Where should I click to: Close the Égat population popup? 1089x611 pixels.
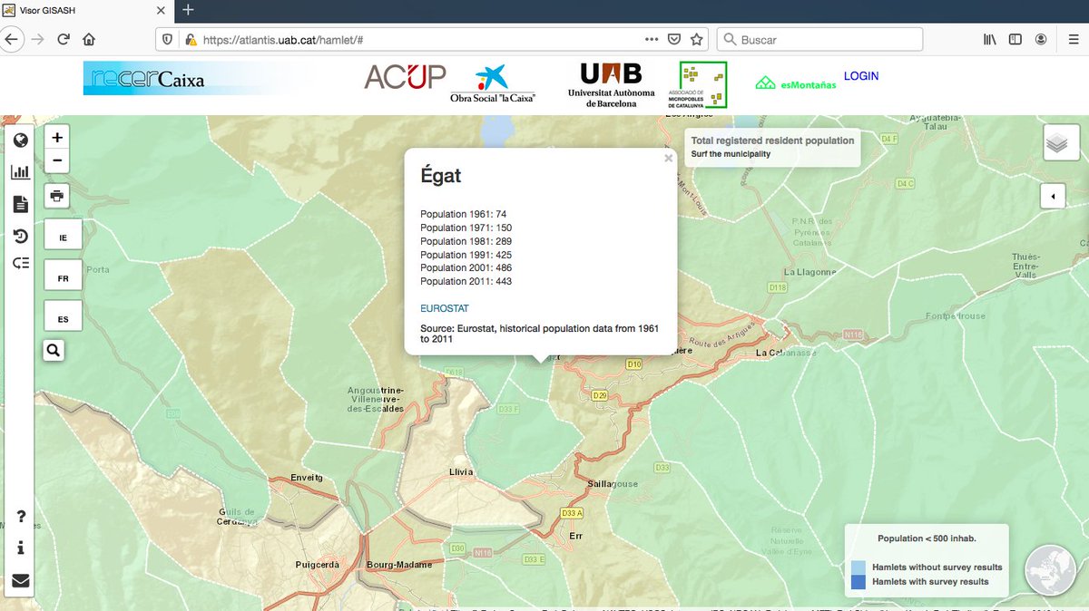coord(669,158)
